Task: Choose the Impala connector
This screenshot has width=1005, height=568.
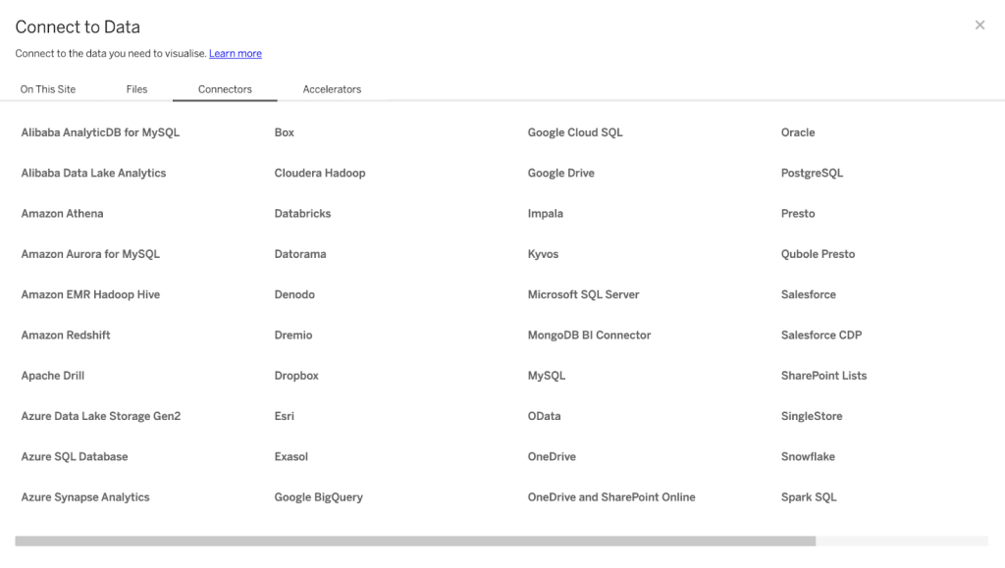Action: pos(546,213)
